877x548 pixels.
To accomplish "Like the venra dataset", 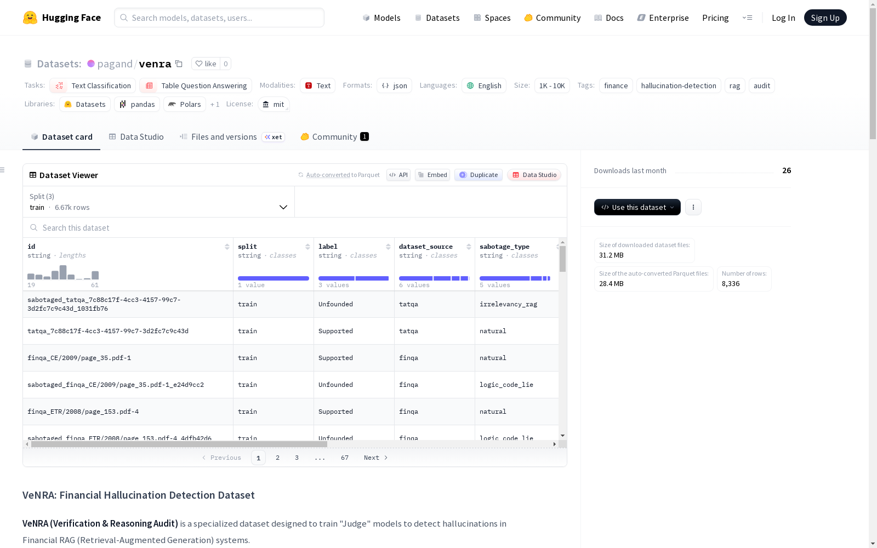I will tap(206, 64).
